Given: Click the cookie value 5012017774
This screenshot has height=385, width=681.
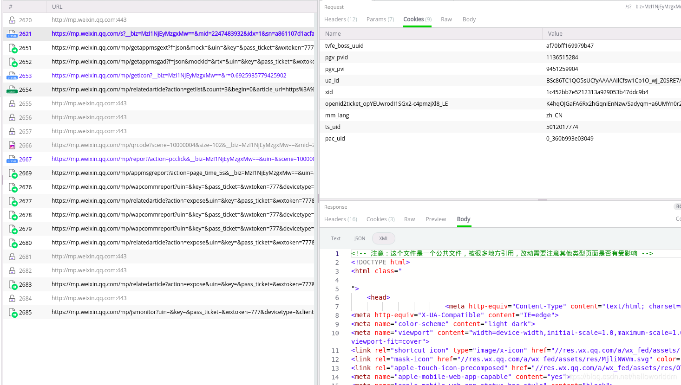Looking at the screenshot, I should [562, 127].
